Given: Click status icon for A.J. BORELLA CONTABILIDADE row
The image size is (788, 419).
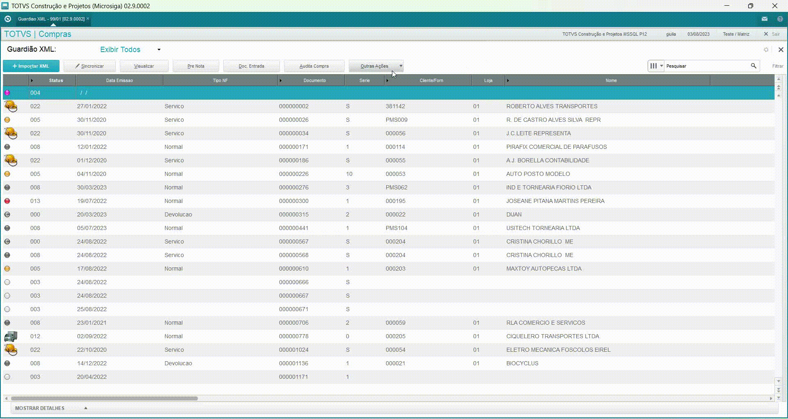Looking at the screenshot, I should coord(11,160).
